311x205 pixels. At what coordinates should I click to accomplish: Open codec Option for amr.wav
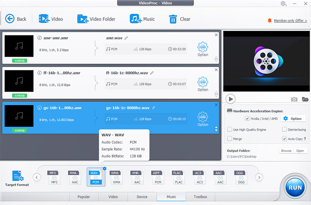203,49
